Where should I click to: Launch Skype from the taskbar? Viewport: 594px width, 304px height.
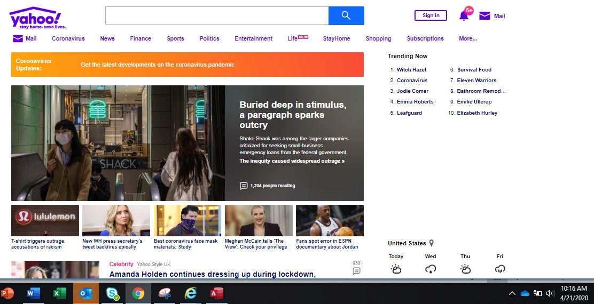pos(112,293)
